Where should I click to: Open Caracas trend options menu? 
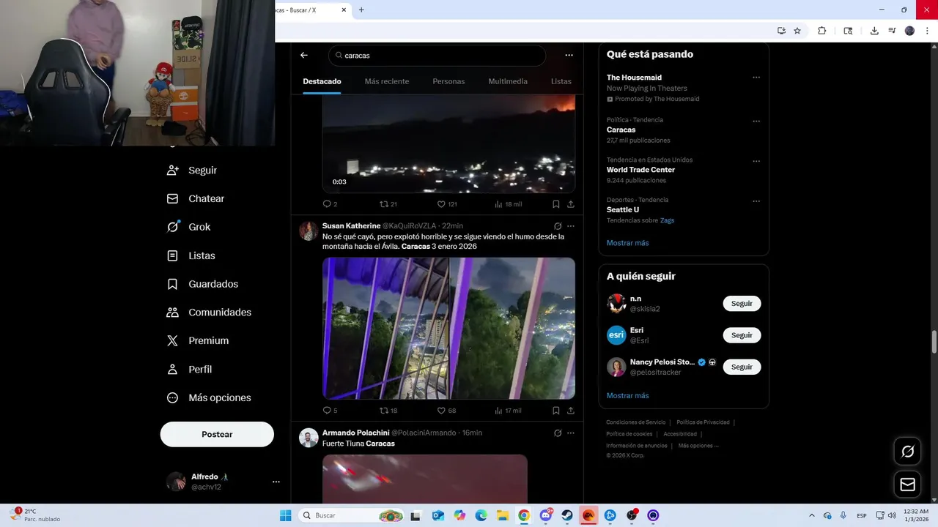pos(756,121)
